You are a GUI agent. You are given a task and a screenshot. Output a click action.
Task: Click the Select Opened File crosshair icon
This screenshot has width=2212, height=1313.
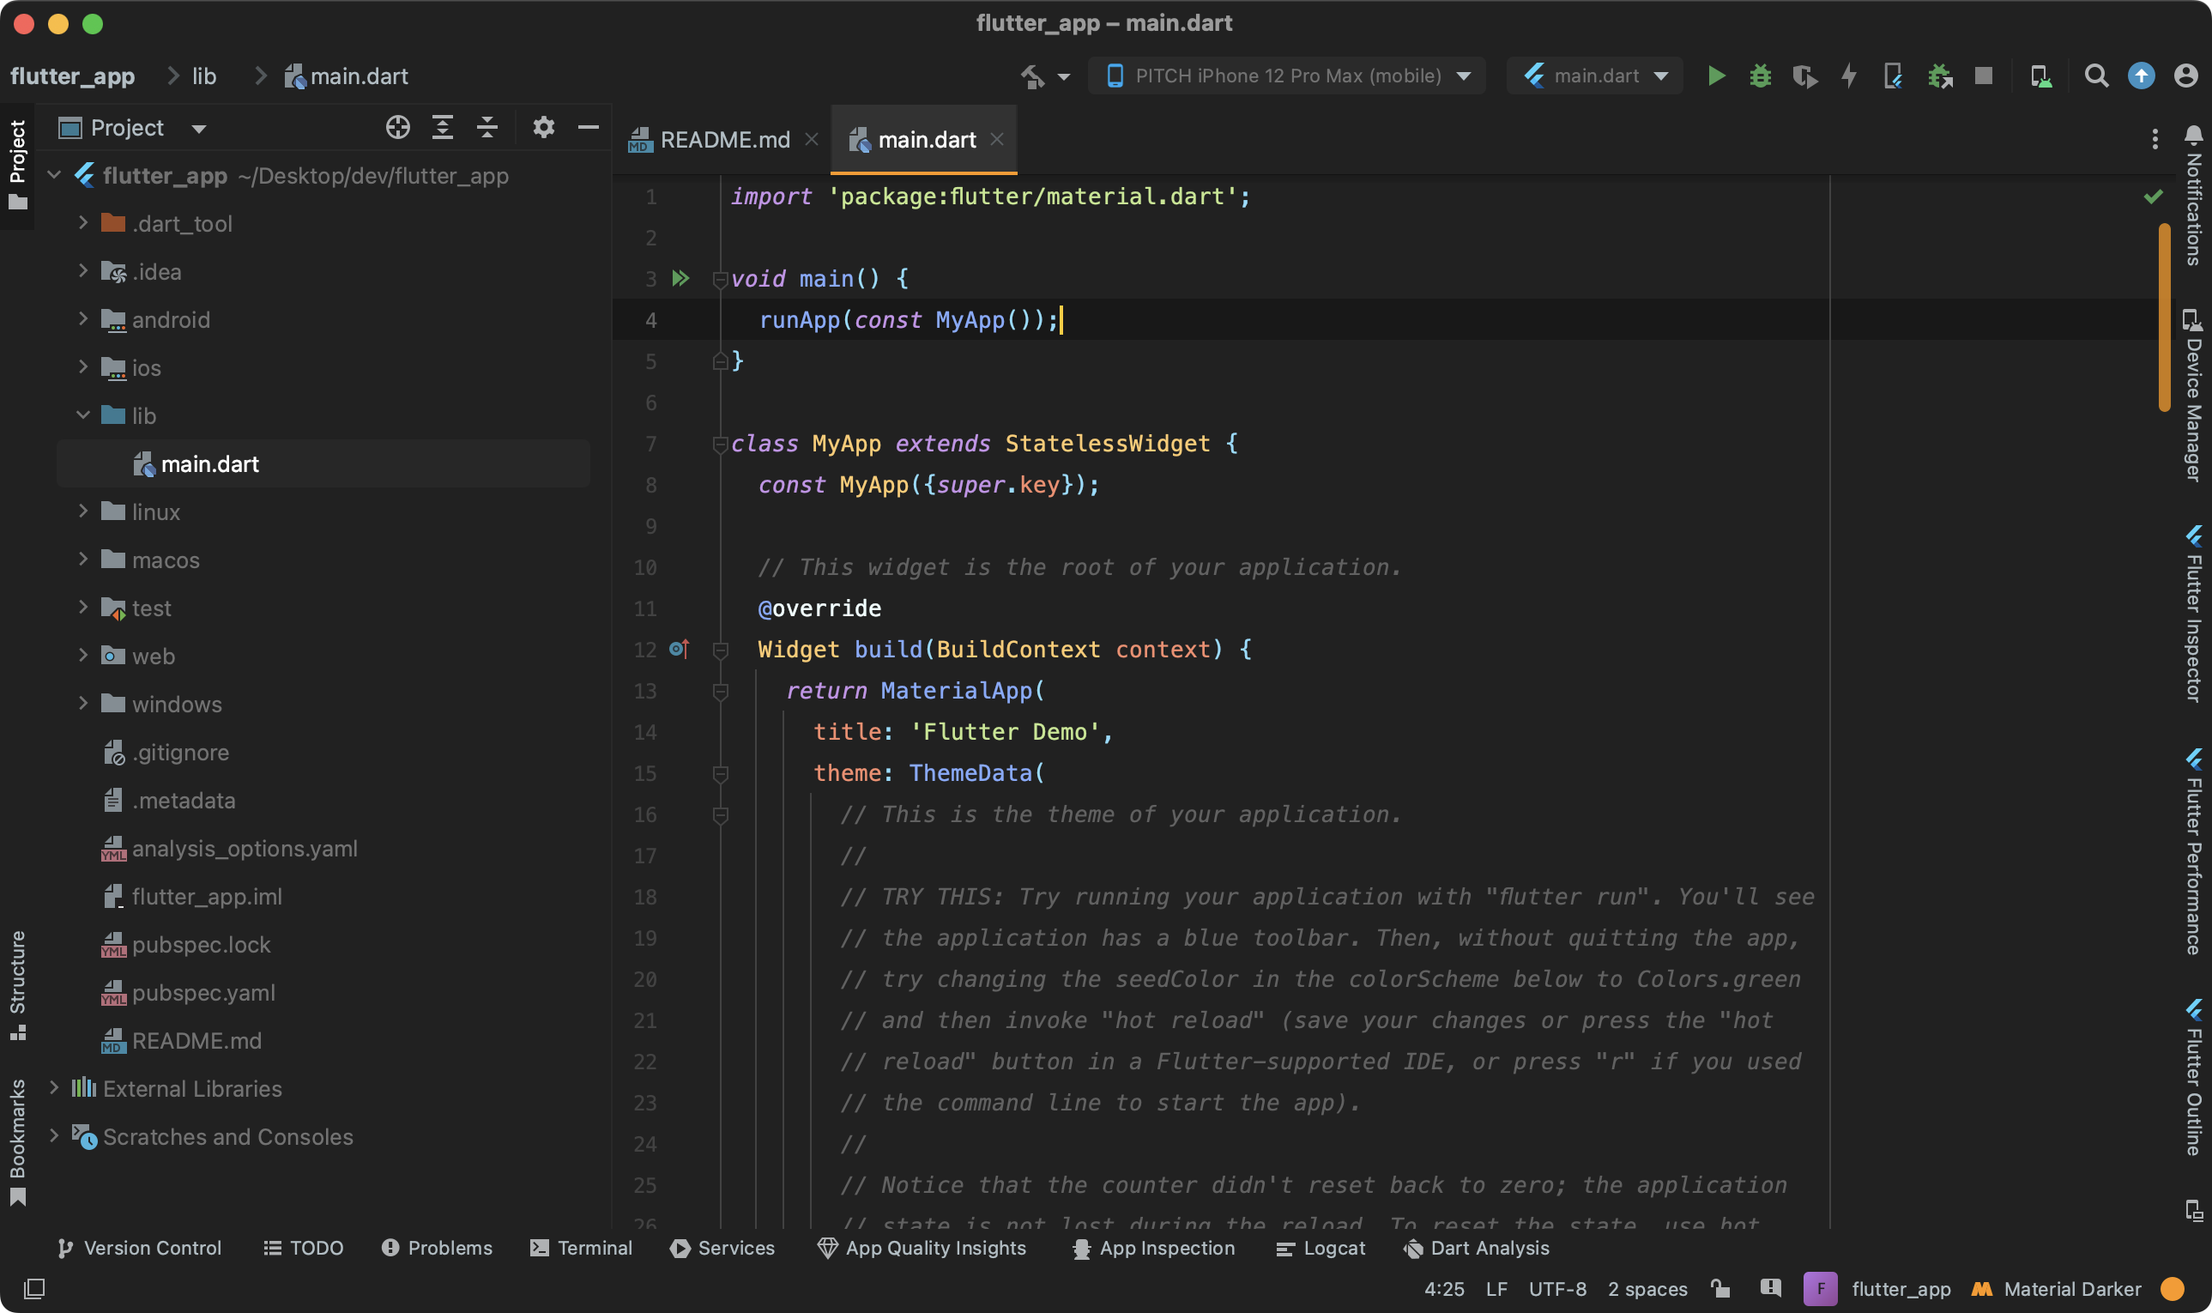(x=398, y=127)
